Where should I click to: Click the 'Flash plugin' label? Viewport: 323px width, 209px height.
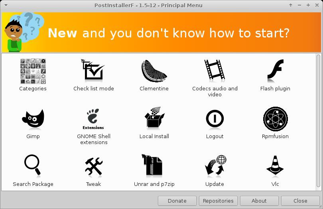275,89
